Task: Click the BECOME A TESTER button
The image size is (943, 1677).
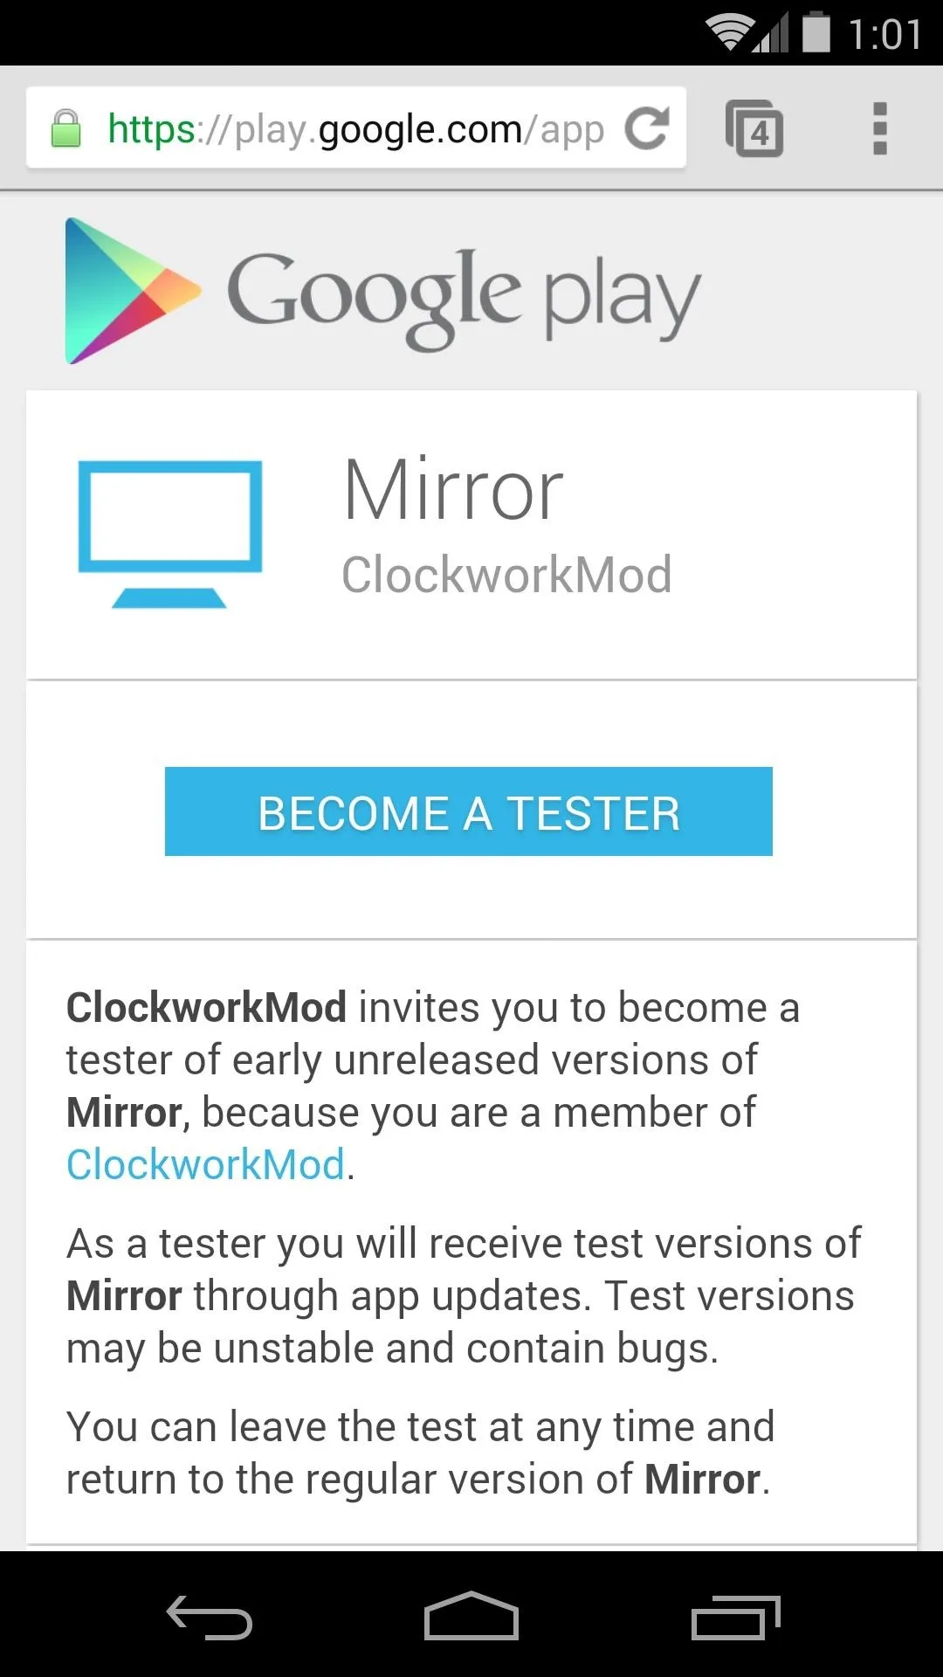Action: click(x=469, y=811)
